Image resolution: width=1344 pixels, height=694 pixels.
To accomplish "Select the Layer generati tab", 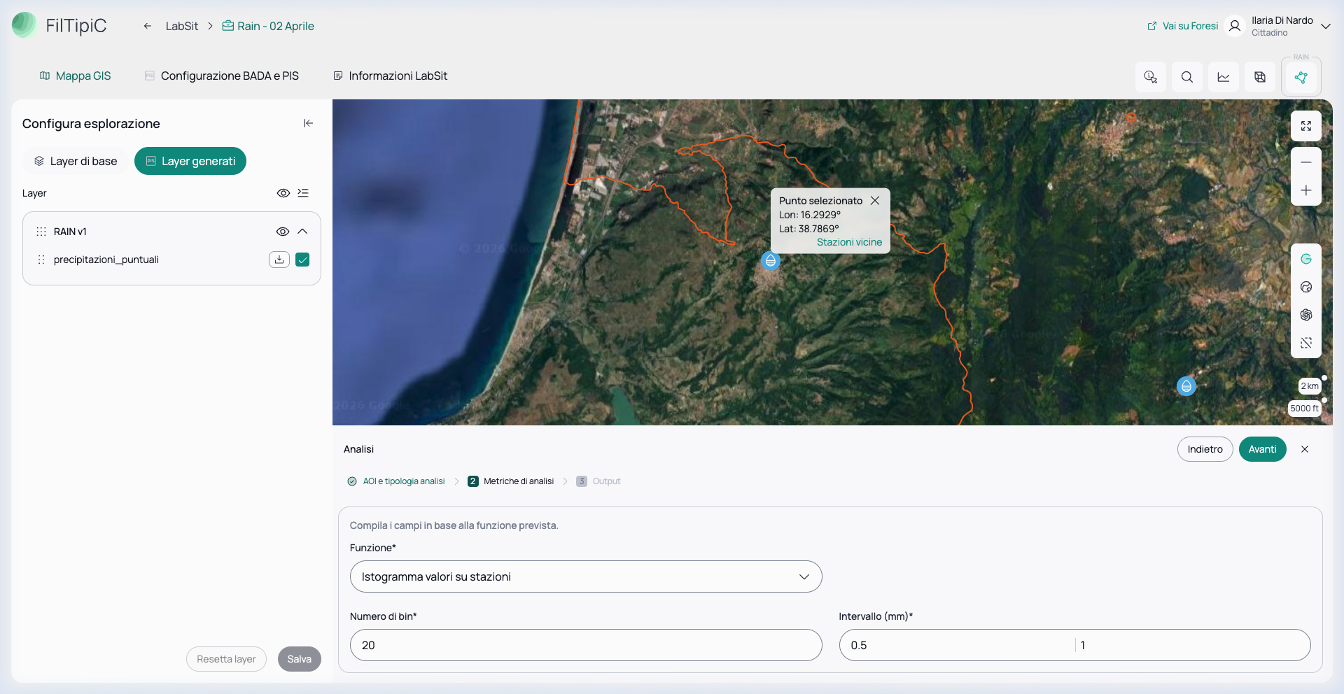I will coord(190,161).
